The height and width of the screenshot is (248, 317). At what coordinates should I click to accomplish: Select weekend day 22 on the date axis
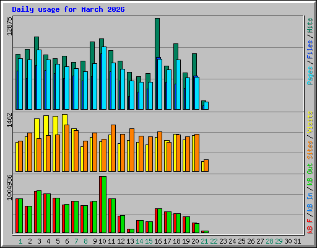214,241
